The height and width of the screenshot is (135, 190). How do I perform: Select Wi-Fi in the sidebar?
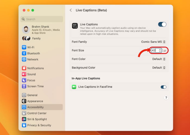(x=42, y=47)
